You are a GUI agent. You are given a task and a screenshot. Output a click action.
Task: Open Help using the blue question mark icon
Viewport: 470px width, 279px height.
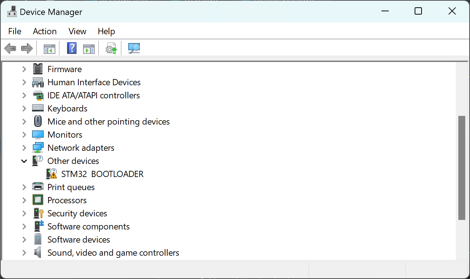tap(71, 48)
